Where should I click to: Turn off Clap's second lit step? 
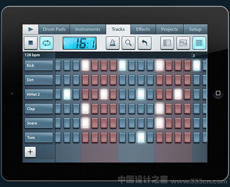159,109
